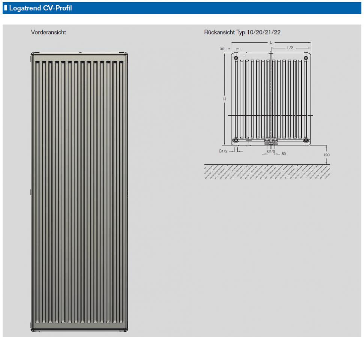
Task: Click the top-right wall bracket symbol
Action: [306, 58]
